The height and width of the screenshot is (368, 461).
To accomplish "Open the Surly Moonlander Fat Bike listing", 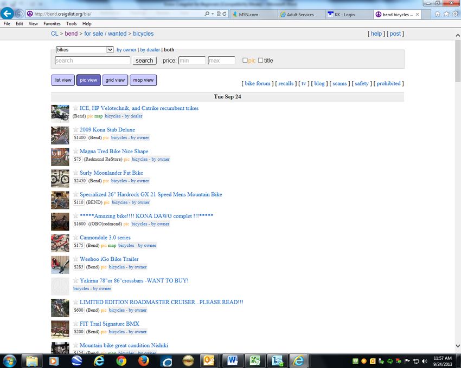I will click(x=111, y=173).
